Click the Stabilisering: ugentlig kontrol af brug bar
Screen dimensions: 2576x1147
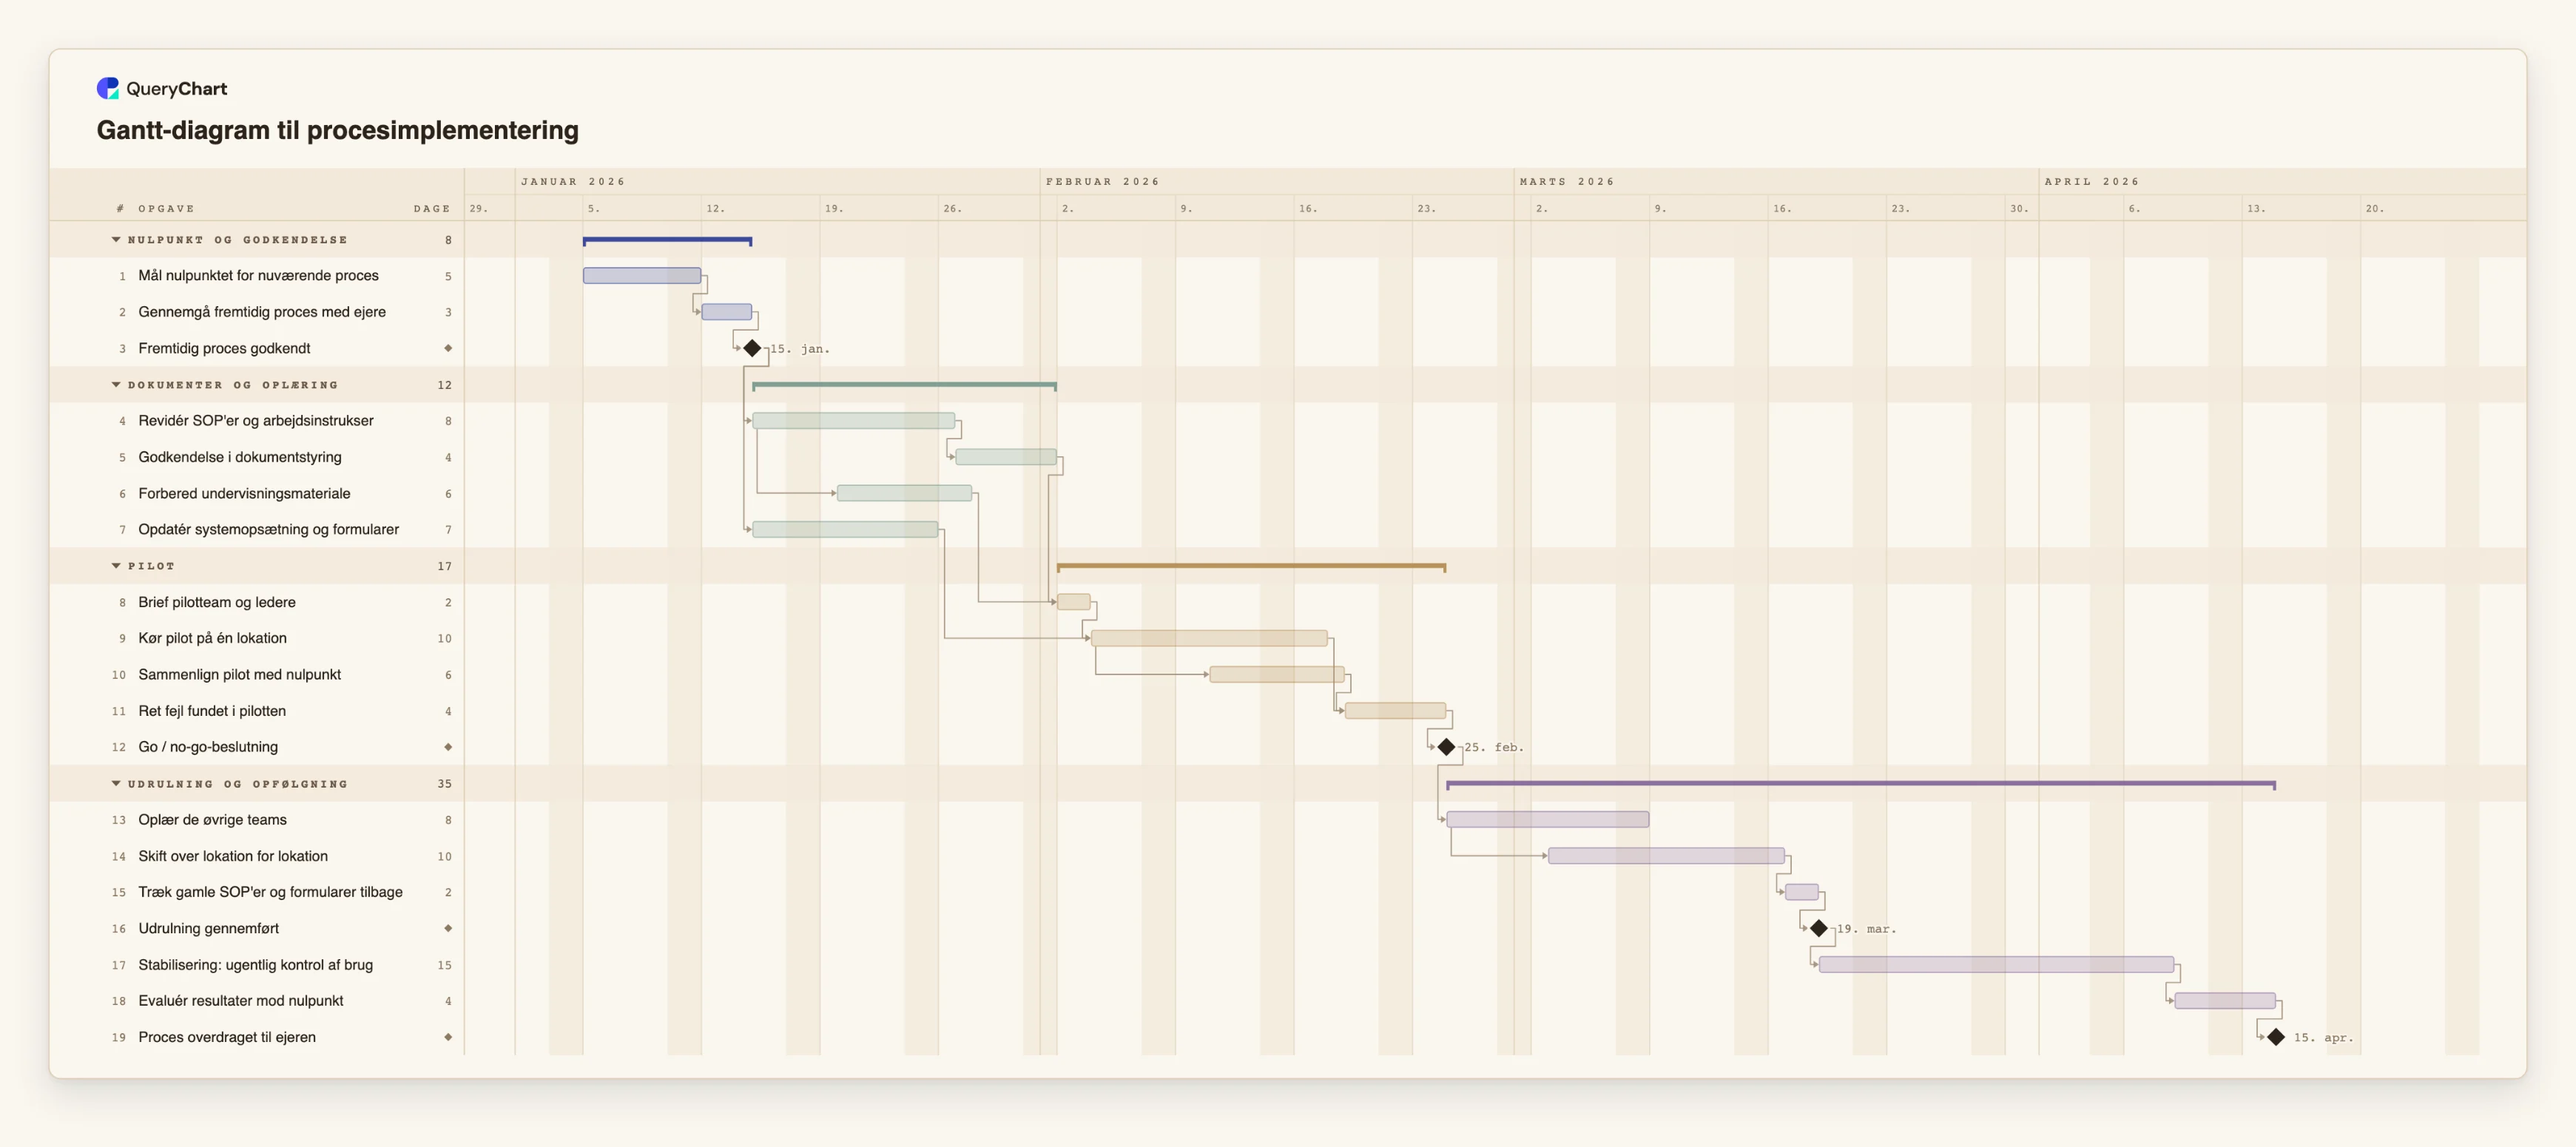click(1996, 965)
